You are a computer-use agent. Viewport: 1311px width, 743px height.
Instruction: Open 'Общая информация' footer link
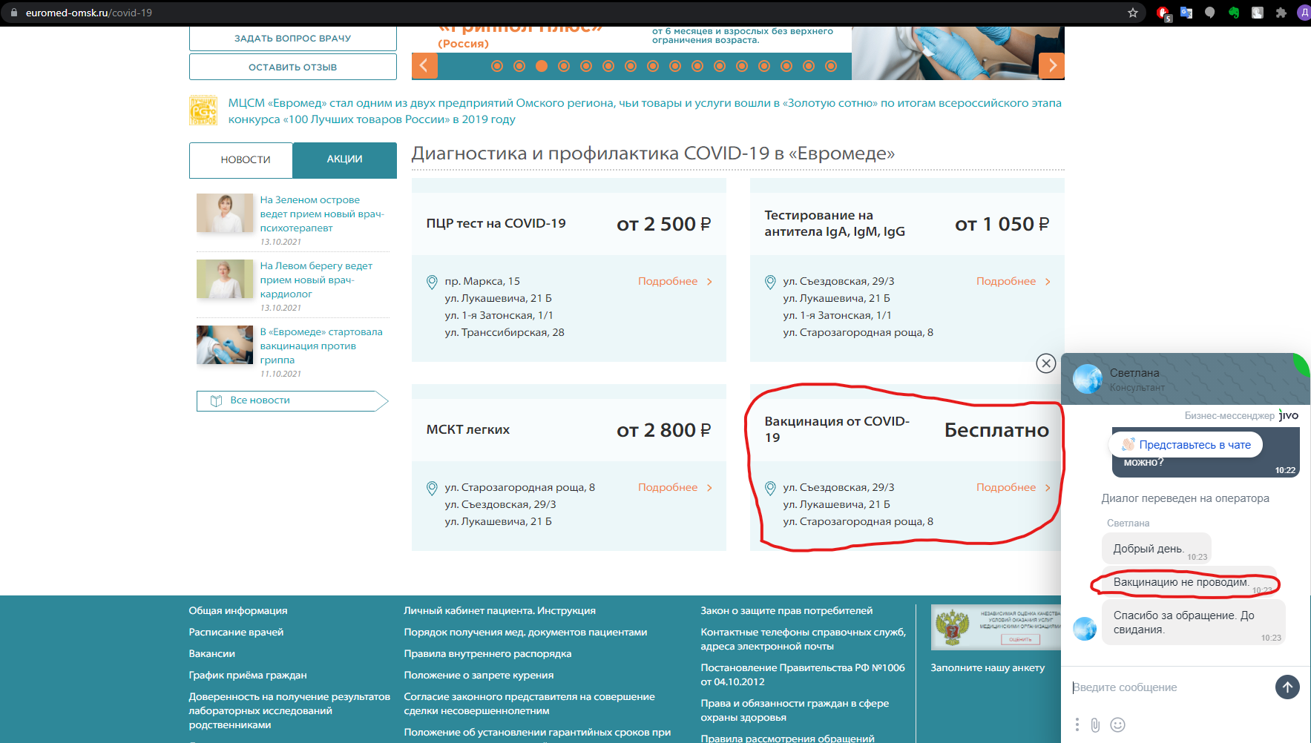[238, 611]
